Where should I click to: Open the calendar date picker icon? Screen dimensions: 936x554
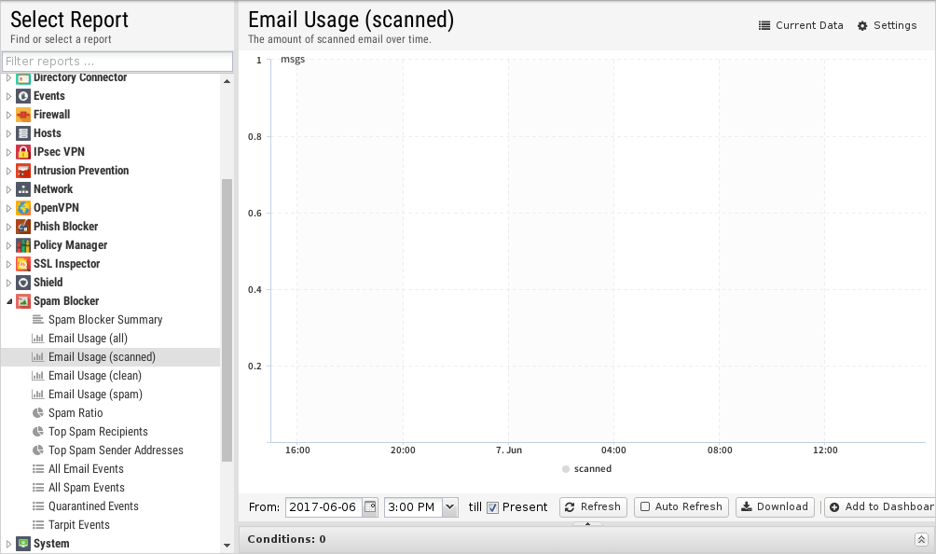point(370,507)
